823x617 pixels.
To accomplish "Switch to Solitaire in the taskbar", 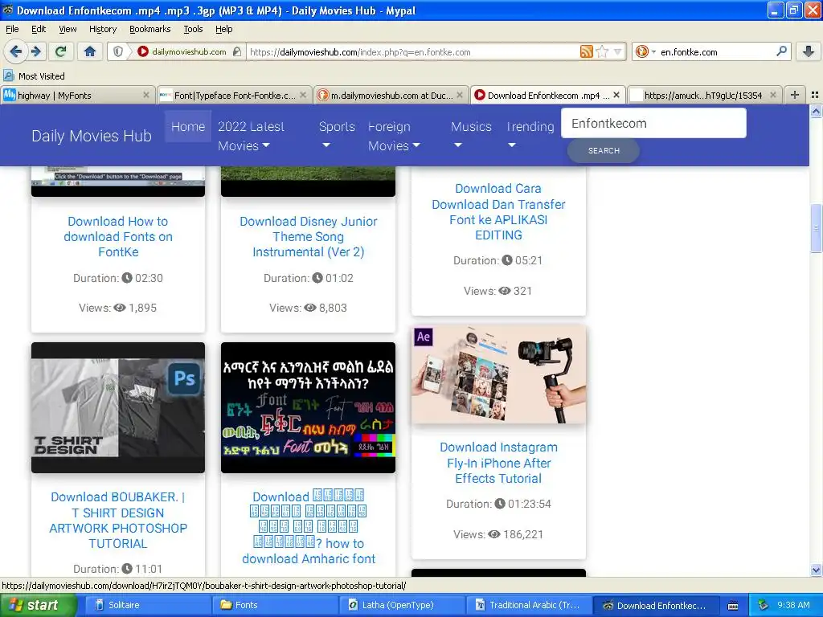I will (x=147, y=605).
